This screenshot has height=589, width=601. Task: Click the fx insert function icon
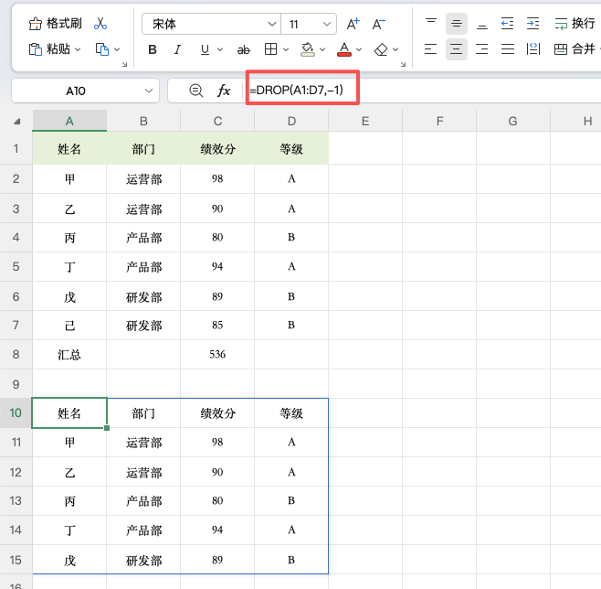pyautogui.click(x=224, y=91)
